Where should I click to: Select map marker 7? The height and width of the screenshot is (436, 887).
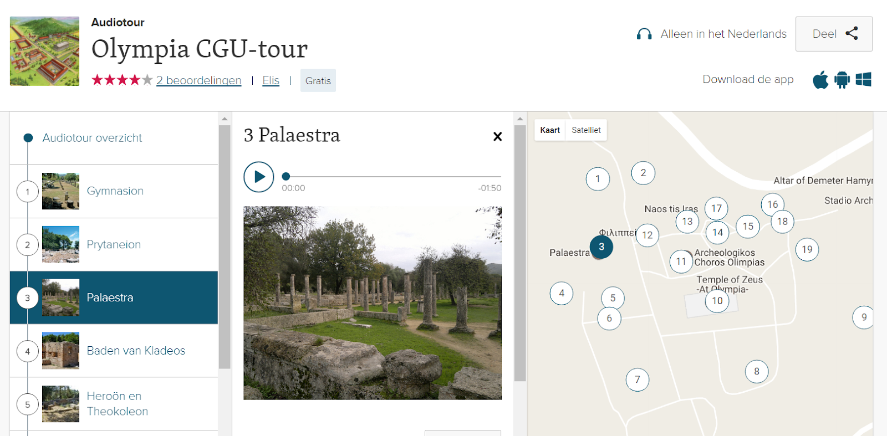(638, 379)
